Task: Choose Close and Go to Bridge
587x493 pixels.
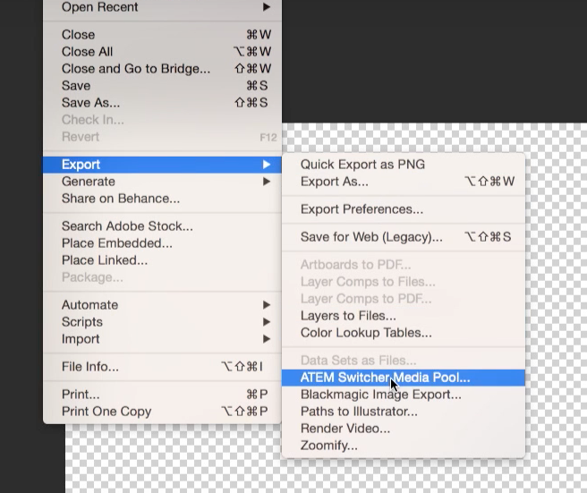Action: [162, 69]
